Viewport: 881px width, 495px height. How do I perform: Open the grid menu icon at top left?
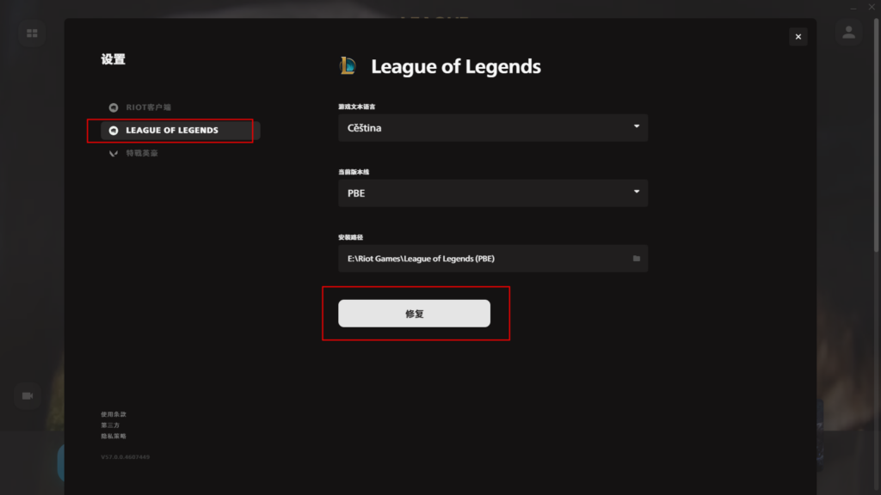(x=32, y=34)
